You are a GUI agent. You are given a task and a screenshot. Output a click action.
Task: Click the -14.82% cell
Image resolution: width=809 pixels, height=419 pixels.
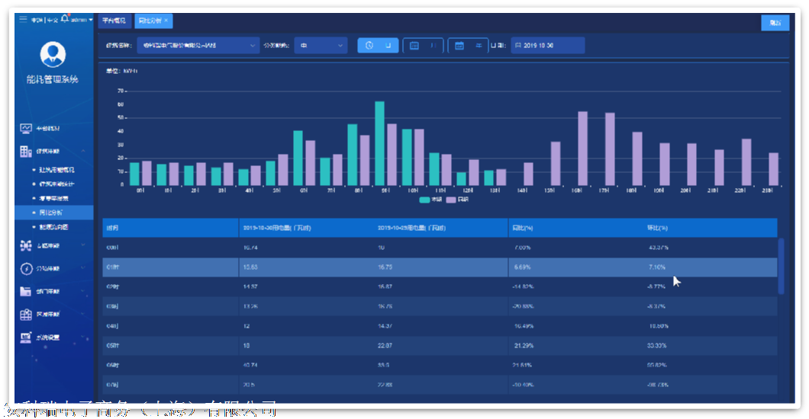(x=523, y=286)
